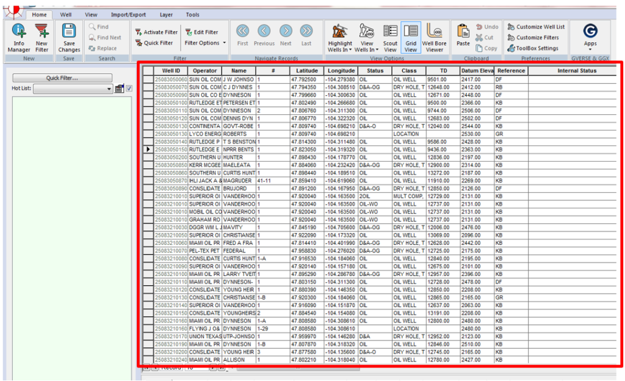Create a New Filter
This screenshot has width=625, height=381.
(41, 37)
